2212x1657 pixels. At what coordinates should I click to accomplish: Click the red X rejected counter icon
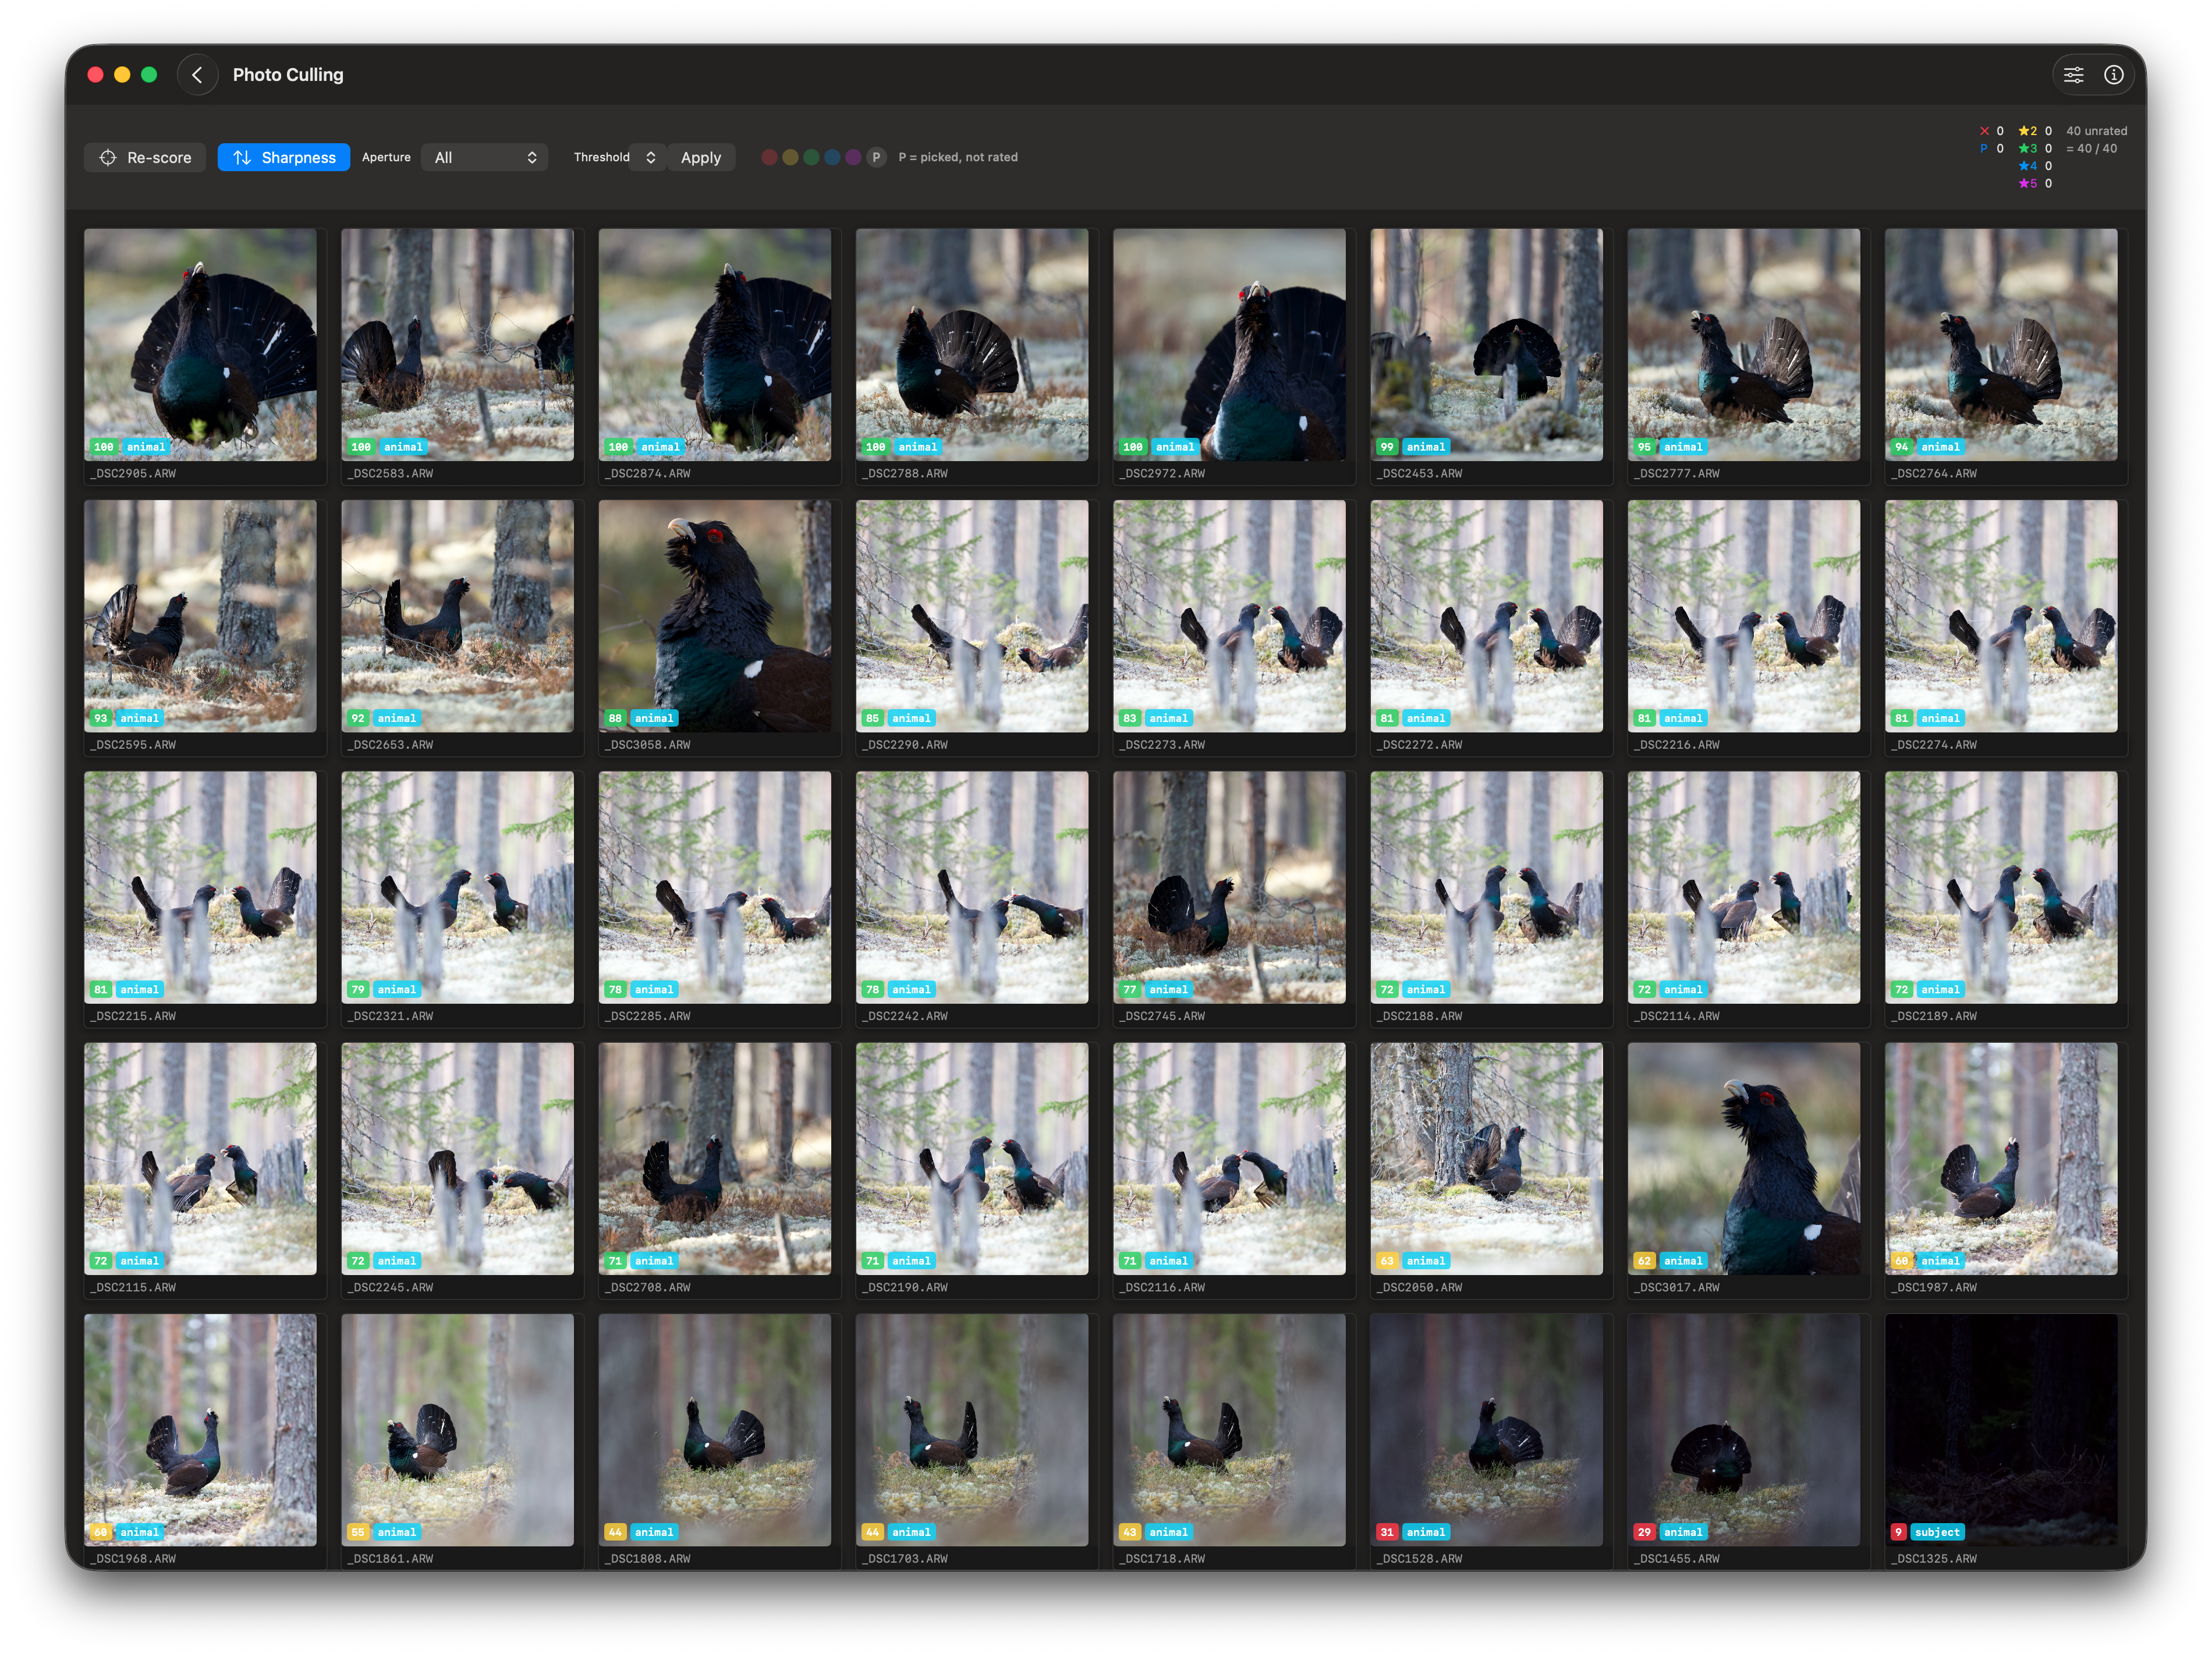click(x=1984, y=131)
